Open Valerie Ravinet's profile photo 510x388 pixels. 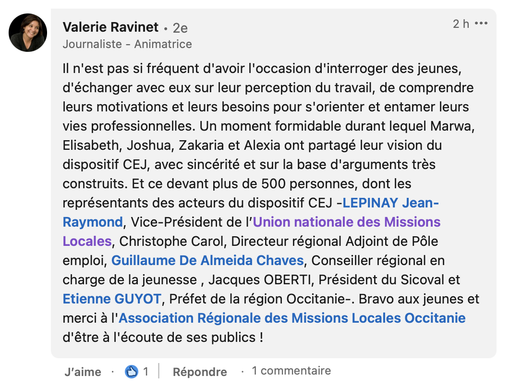point(28,33)
